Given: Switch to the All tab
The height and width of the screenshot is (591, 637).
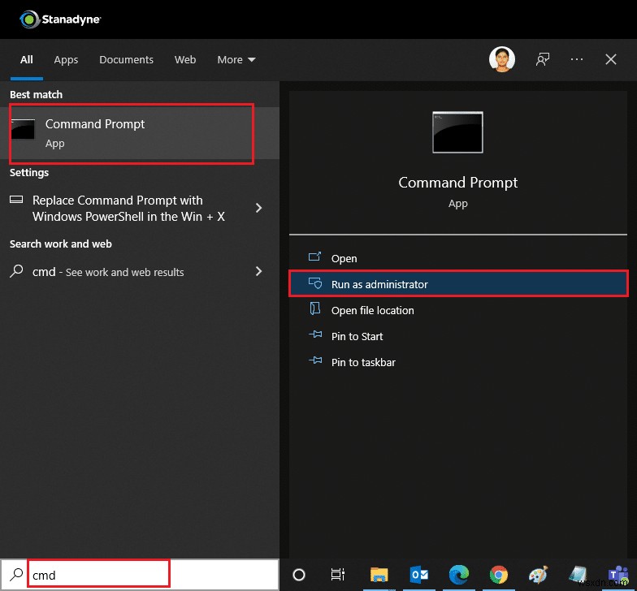Looking at the screenshot, I should pyautogui.click(x=26, y=60).
